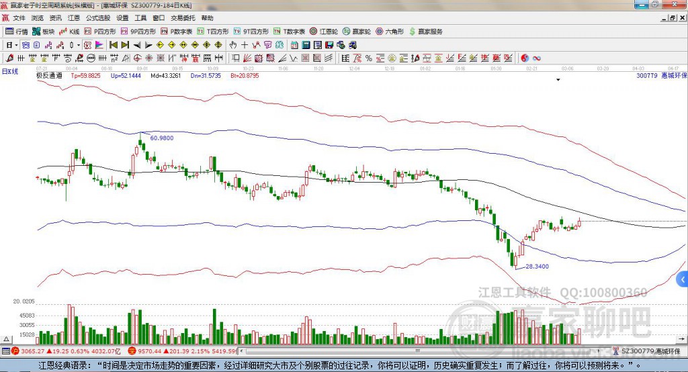Click the grid table icon in status bar
Viewport: 688px width, 372px height.
[x=5, y=351]
